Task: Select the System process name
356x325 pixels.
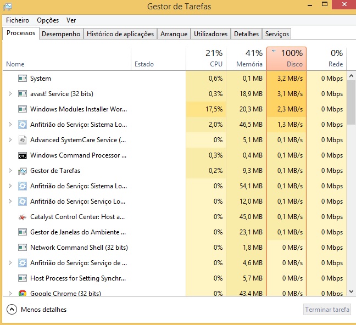Action: [x=41, y=79]
